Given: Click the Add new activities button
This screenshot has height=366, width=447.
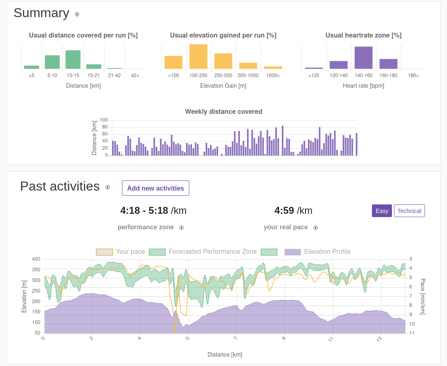Looking at the screenshot, I should coord(155,188).
